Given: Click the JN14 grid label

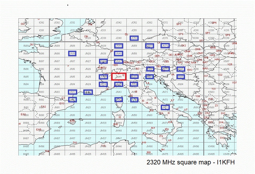Looking at the screenshot, I should tap(72, 84).
